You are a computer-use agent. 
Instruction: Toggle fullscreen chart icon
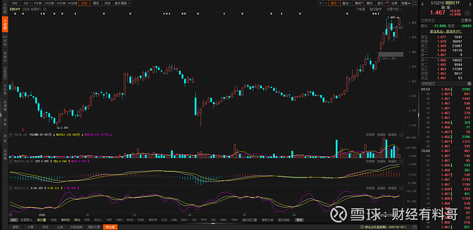[414, 3]
